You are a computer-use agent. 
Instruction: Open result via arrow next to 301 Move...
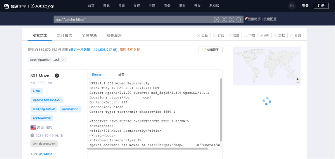[57, 76]
